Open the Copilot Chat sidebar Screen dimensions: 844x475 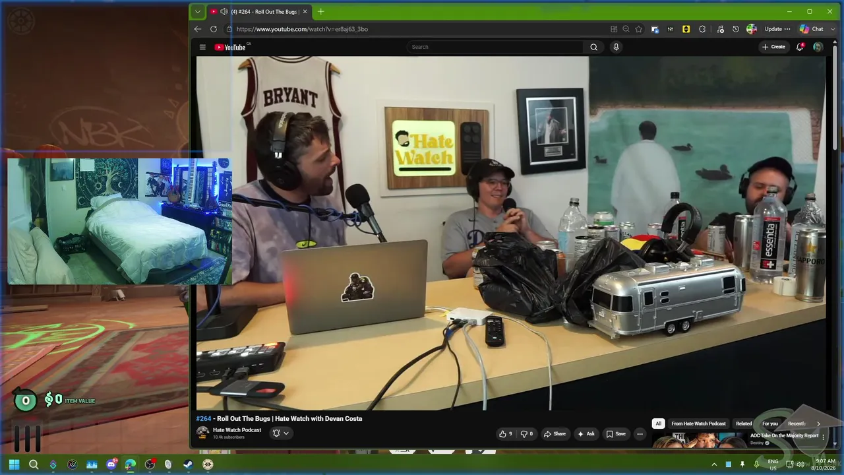[812, 29]
